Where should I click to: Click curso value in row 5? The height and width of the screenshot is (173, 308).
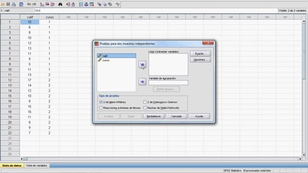(x=49, y=43)
